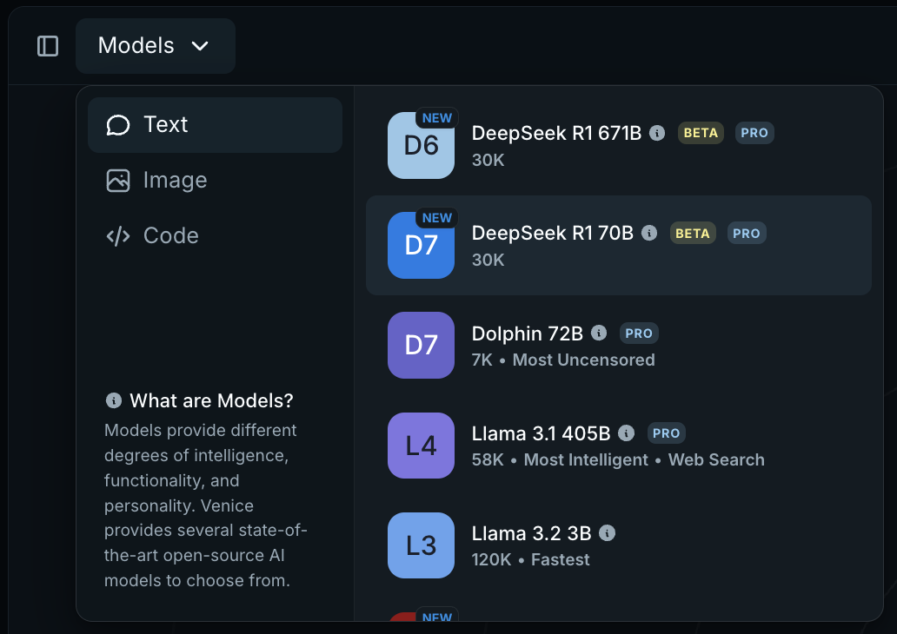Click the info icon by What are Models?
The width and height of the screenshot is (897, 634).
113,401
